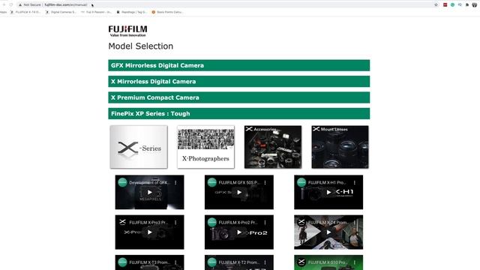Click channel avatar on X-H1 video

pos(301,182)
